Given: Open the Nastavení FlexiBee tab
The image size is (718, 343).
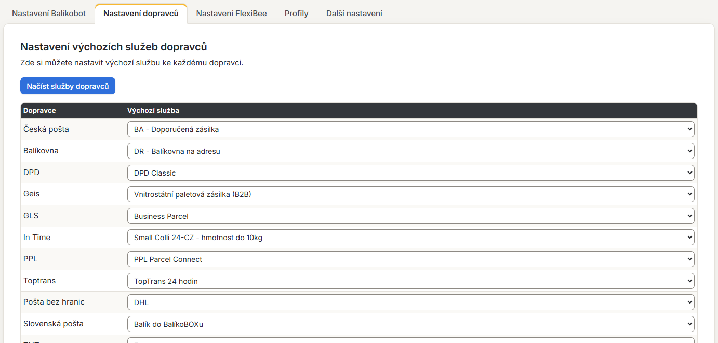Looking at the screenshot, I should [x=231, y=14].
